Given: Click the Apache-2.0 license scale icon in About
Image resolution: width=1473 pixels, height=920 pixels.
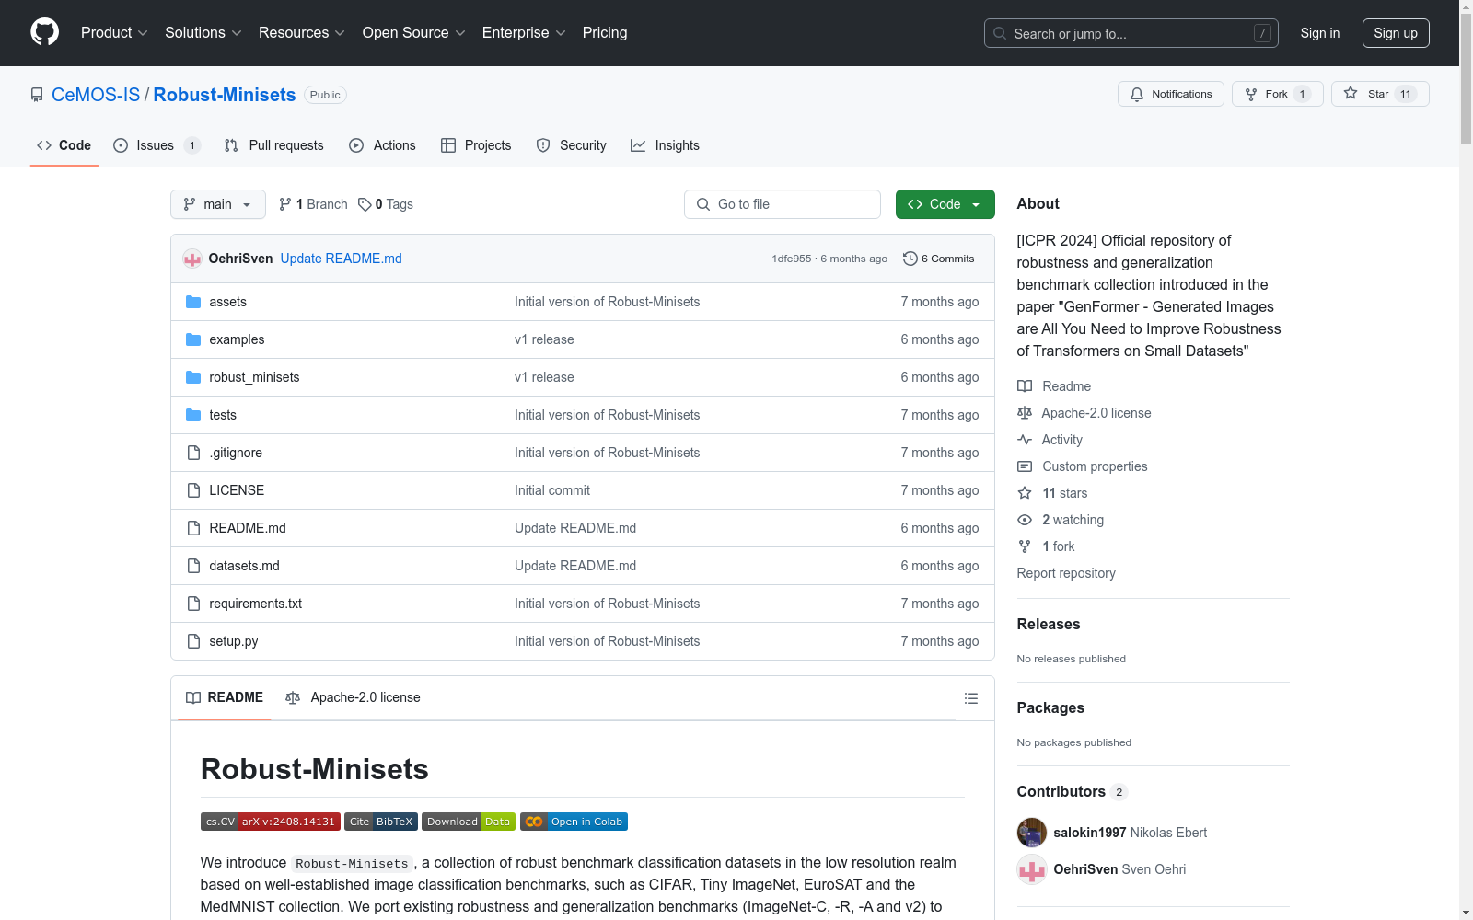Looking at the screenshot, I should [x=1025, y=413].
